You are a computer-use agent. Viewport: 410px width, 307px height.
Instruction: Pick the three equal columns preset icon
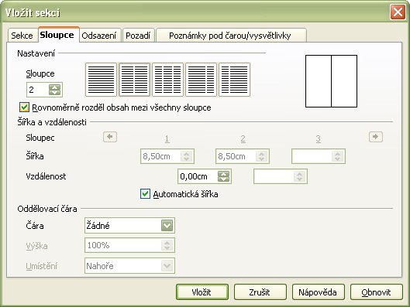tap(168, 80)
